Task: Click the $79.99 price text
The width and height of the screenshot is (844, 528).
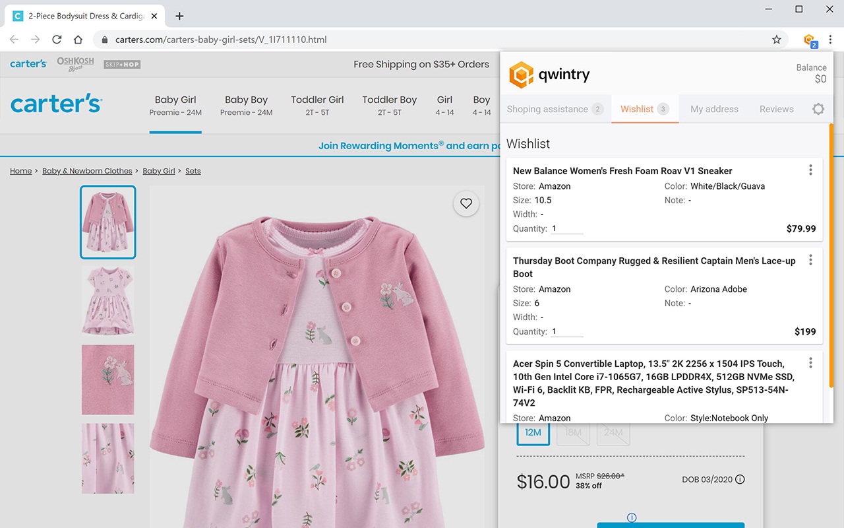Action: (x=801, y=228)
